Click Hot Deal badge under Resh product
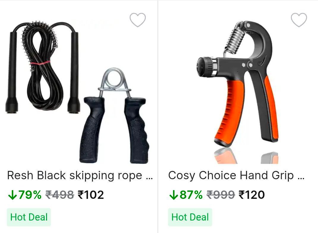Screen dimensions: 318x233 pyautogui.click(x=29, y=217)
